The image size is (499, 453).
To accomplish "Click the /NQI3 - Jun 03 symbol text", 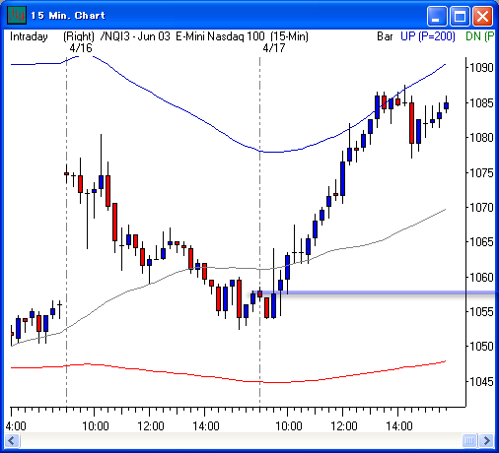I will pyautogui.click(x=135, y=36).
